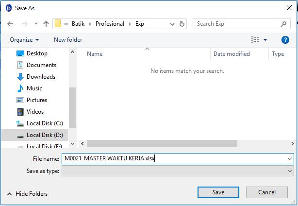Sort files by Date modified column
Viewport: 298px width, 206px height.
point(232,54)
